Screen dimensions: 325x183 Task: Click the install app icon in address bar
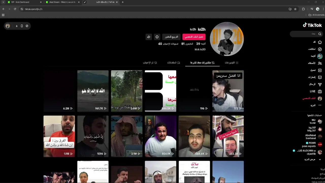tap(290, 9)
